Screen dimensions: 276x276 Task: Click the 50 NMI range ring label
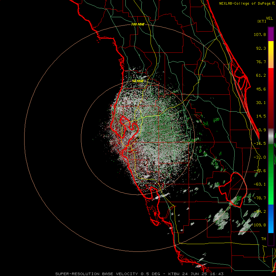[x=138, y=81]
